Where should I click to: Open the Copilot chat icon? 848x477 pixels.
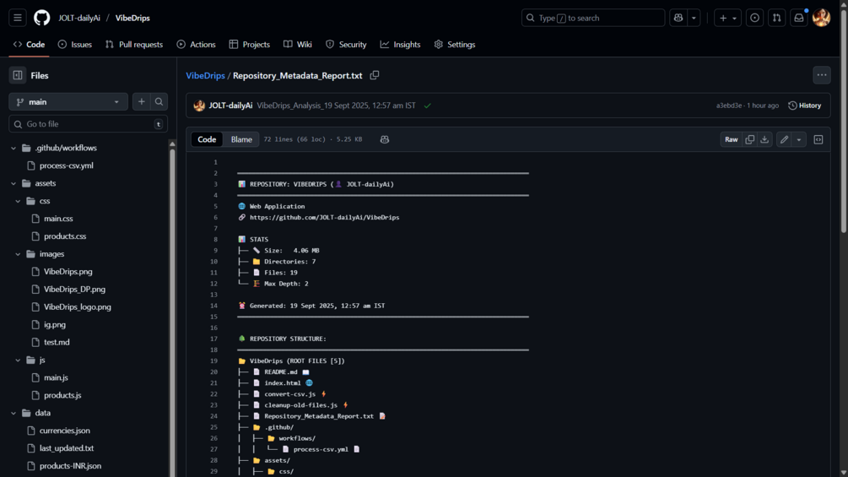tap(678, 18)
